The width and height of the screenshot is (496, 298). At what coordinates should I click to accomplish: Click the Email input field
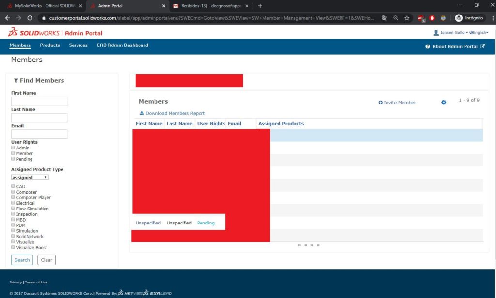(x=39, y=134)
